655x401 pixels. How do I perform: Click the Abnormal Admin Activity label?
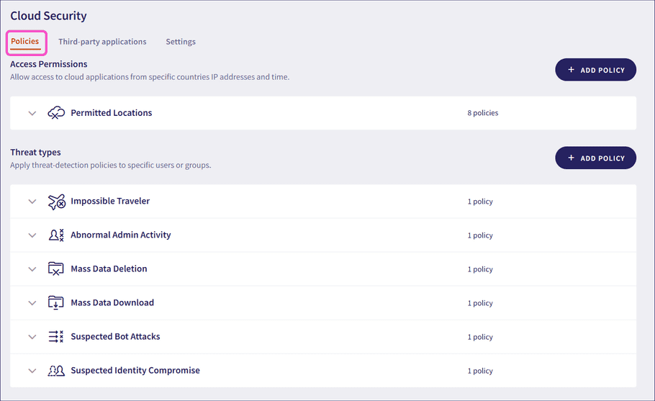121,235
